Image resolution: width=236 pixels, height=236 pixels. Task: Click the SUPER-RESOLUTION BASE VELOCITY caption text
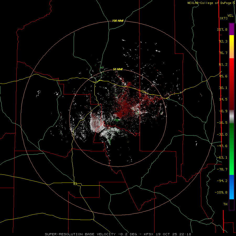(80, 234)
